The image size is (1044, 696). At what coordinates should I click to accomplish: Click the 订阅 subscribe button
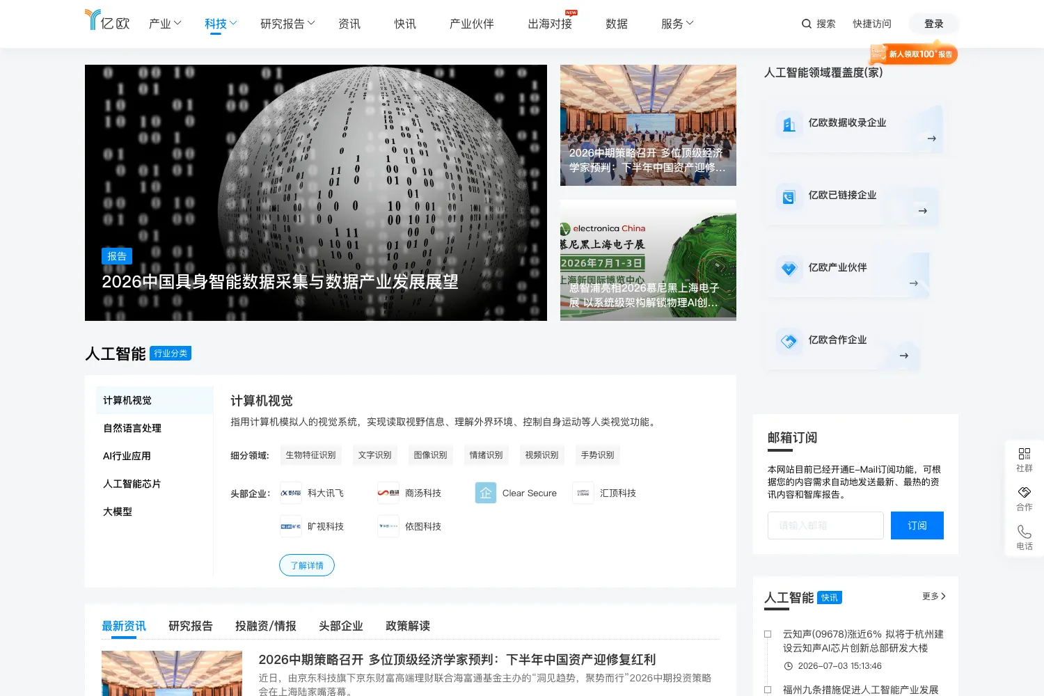point(917,525)
